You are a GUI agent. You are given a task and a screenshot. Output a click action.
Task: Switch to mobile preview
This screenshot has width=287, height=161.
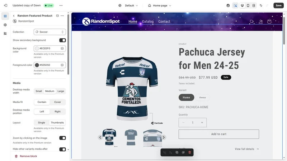248,5
